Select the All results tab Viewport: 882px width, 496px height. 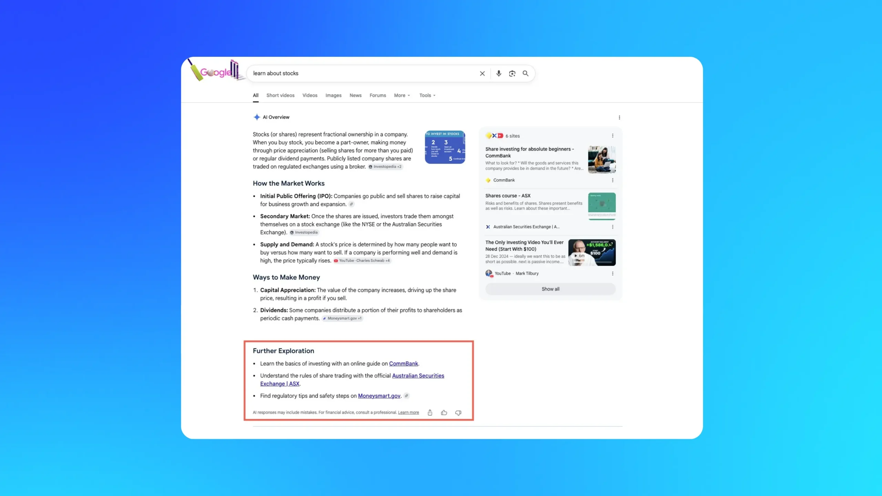click(x=256, y=95)
